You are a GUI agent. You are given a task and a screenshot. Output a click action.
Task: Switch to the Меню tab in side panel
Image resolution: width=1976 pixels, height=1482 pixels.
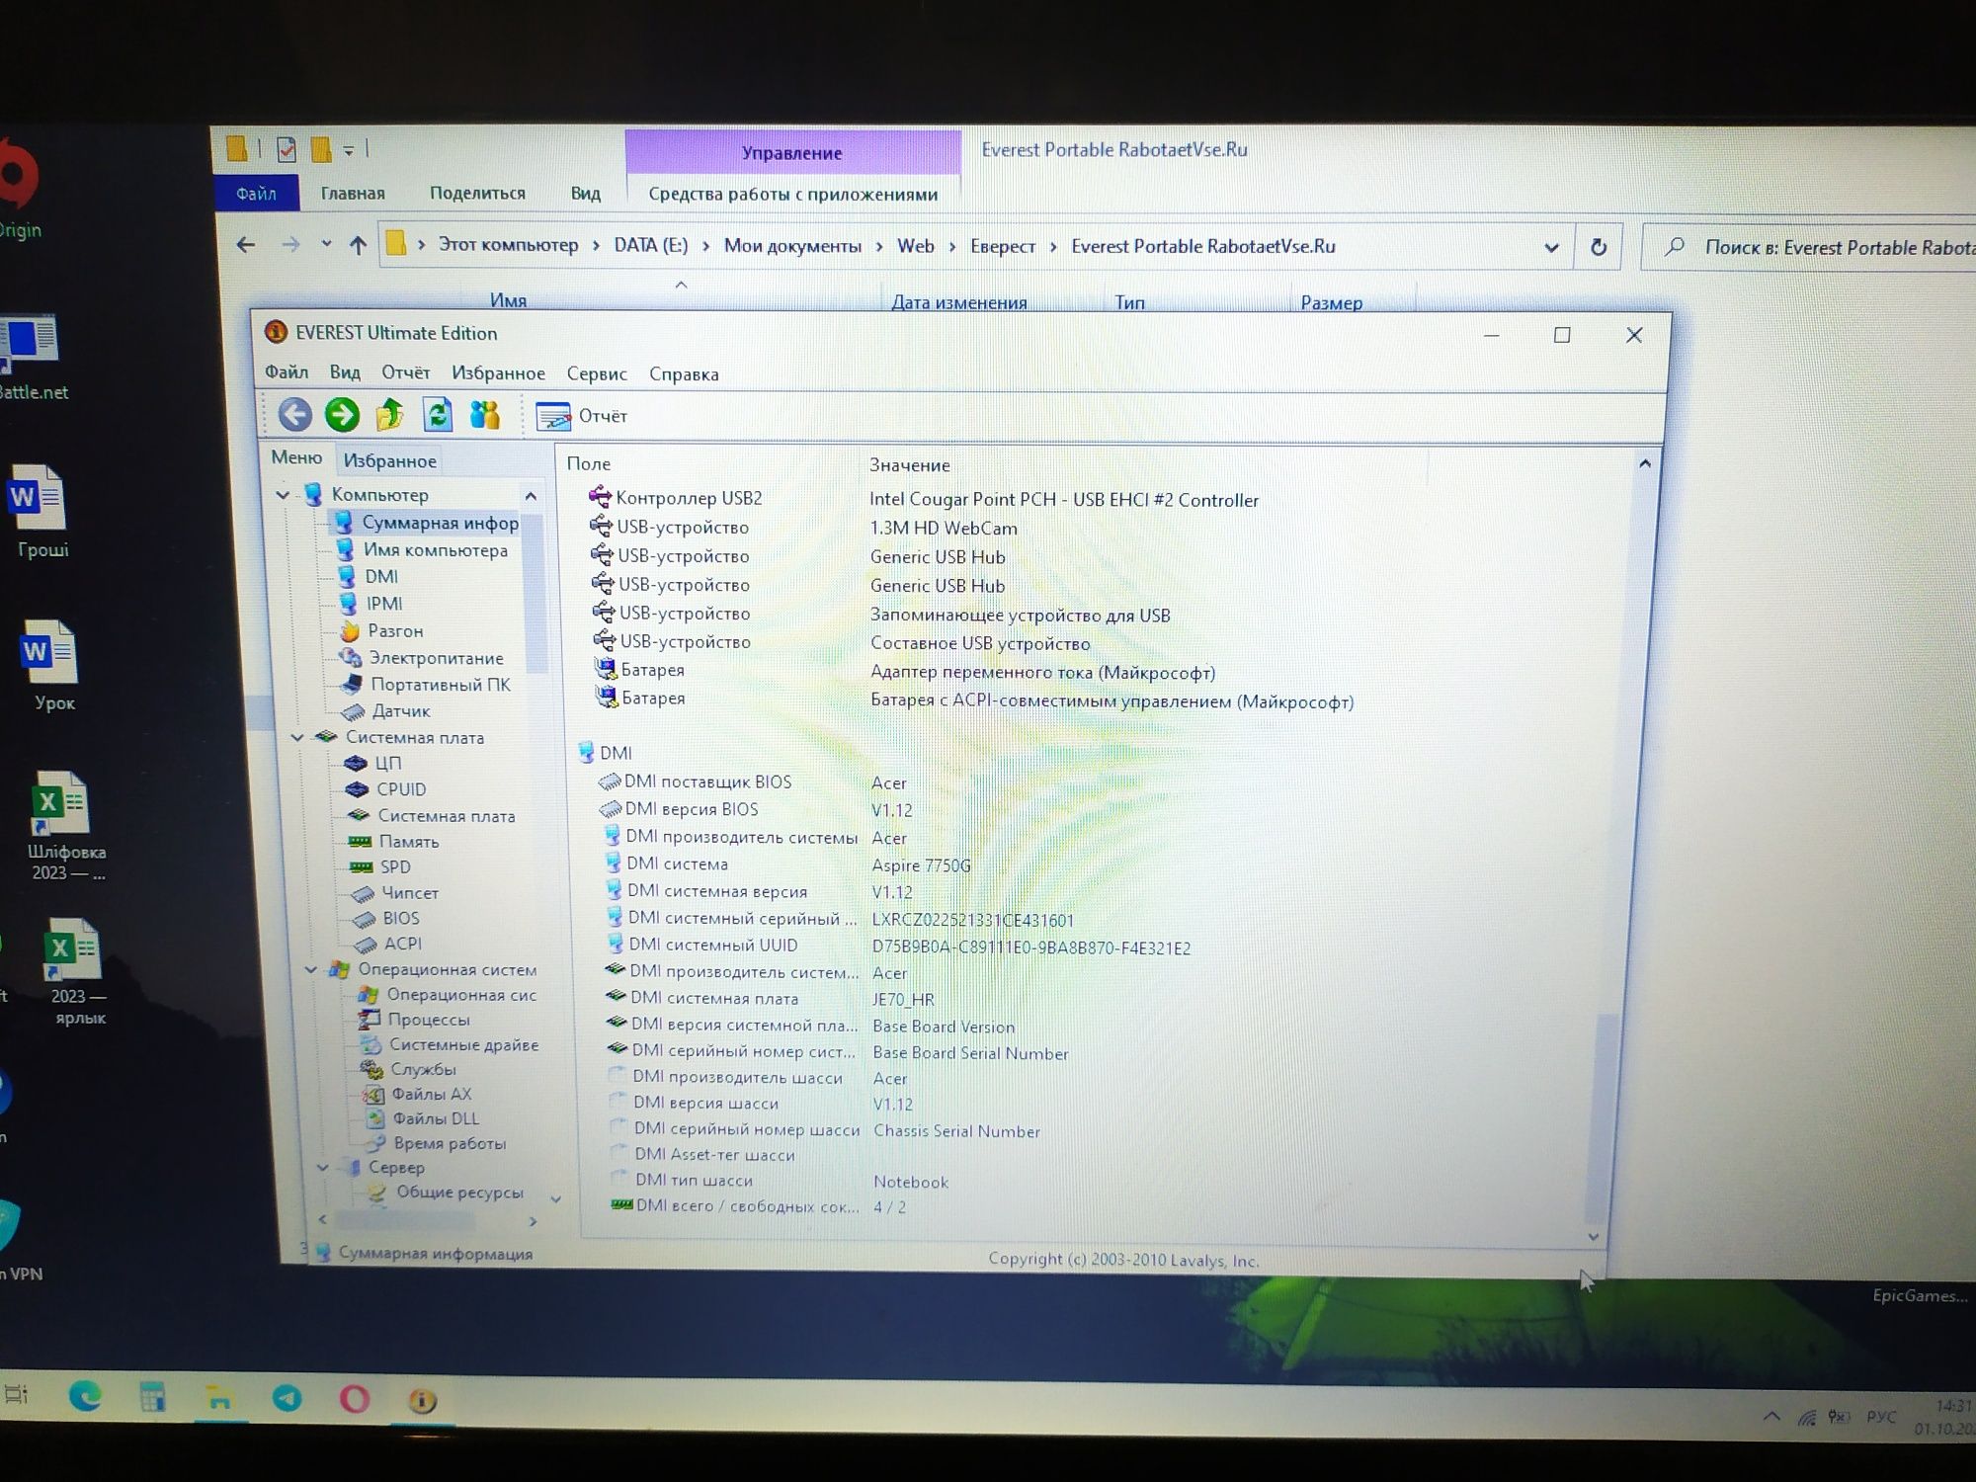click(x=296, y=457)
